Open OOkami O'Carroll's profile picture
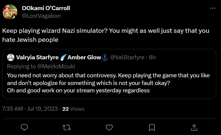The width and height of the screenshot is (221, 135). [x=10, y=12]
